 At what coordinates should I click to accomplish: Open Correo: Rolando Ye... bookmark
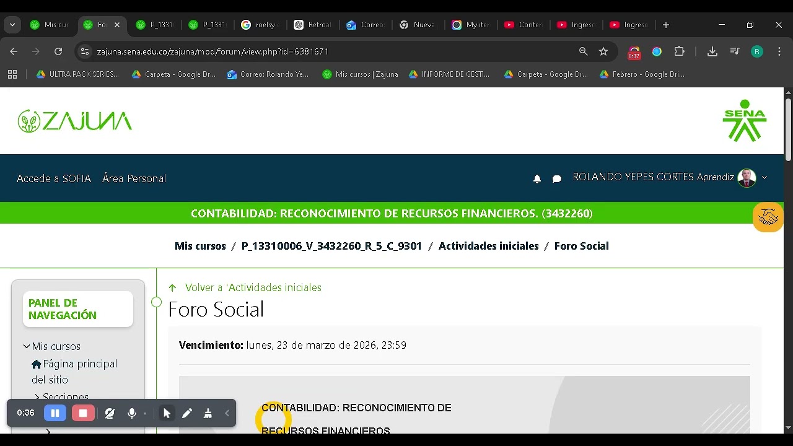pos(268,74)
